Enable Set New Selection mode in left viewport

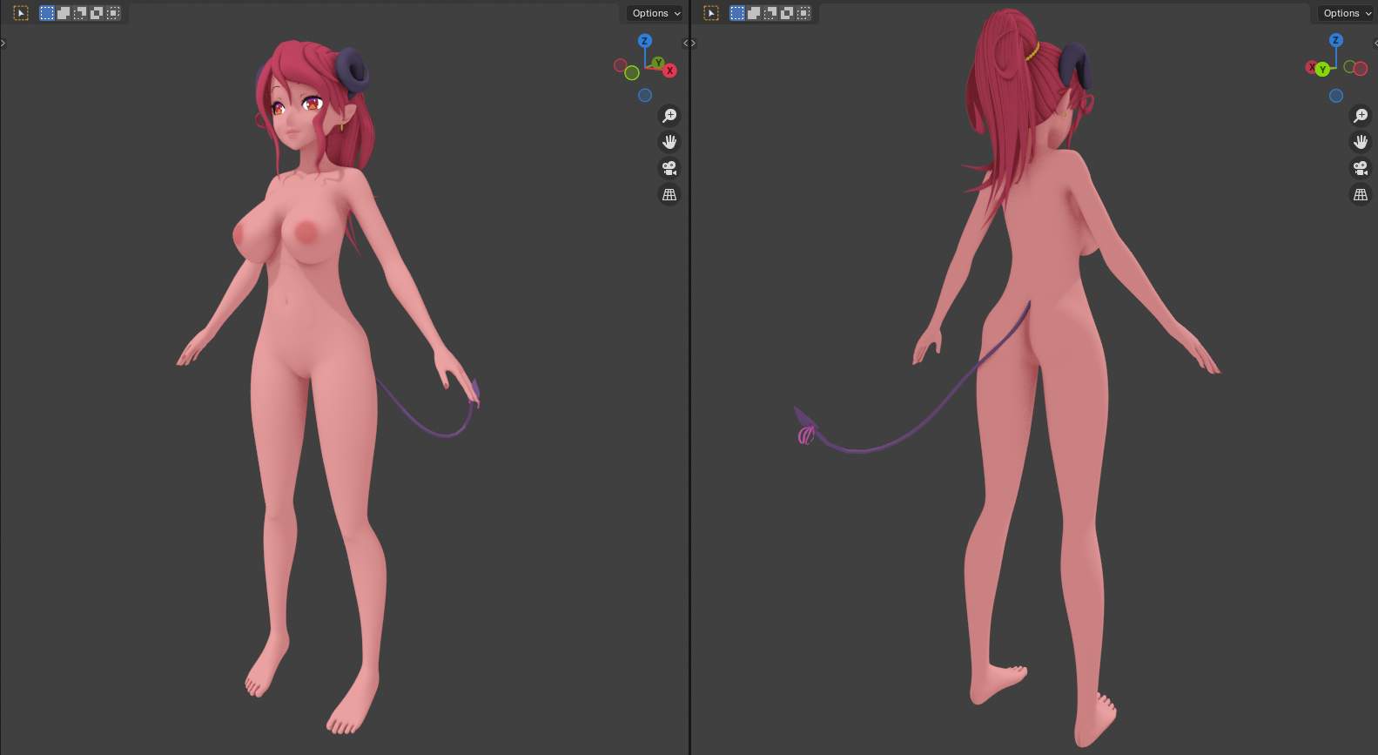point(47,13)
